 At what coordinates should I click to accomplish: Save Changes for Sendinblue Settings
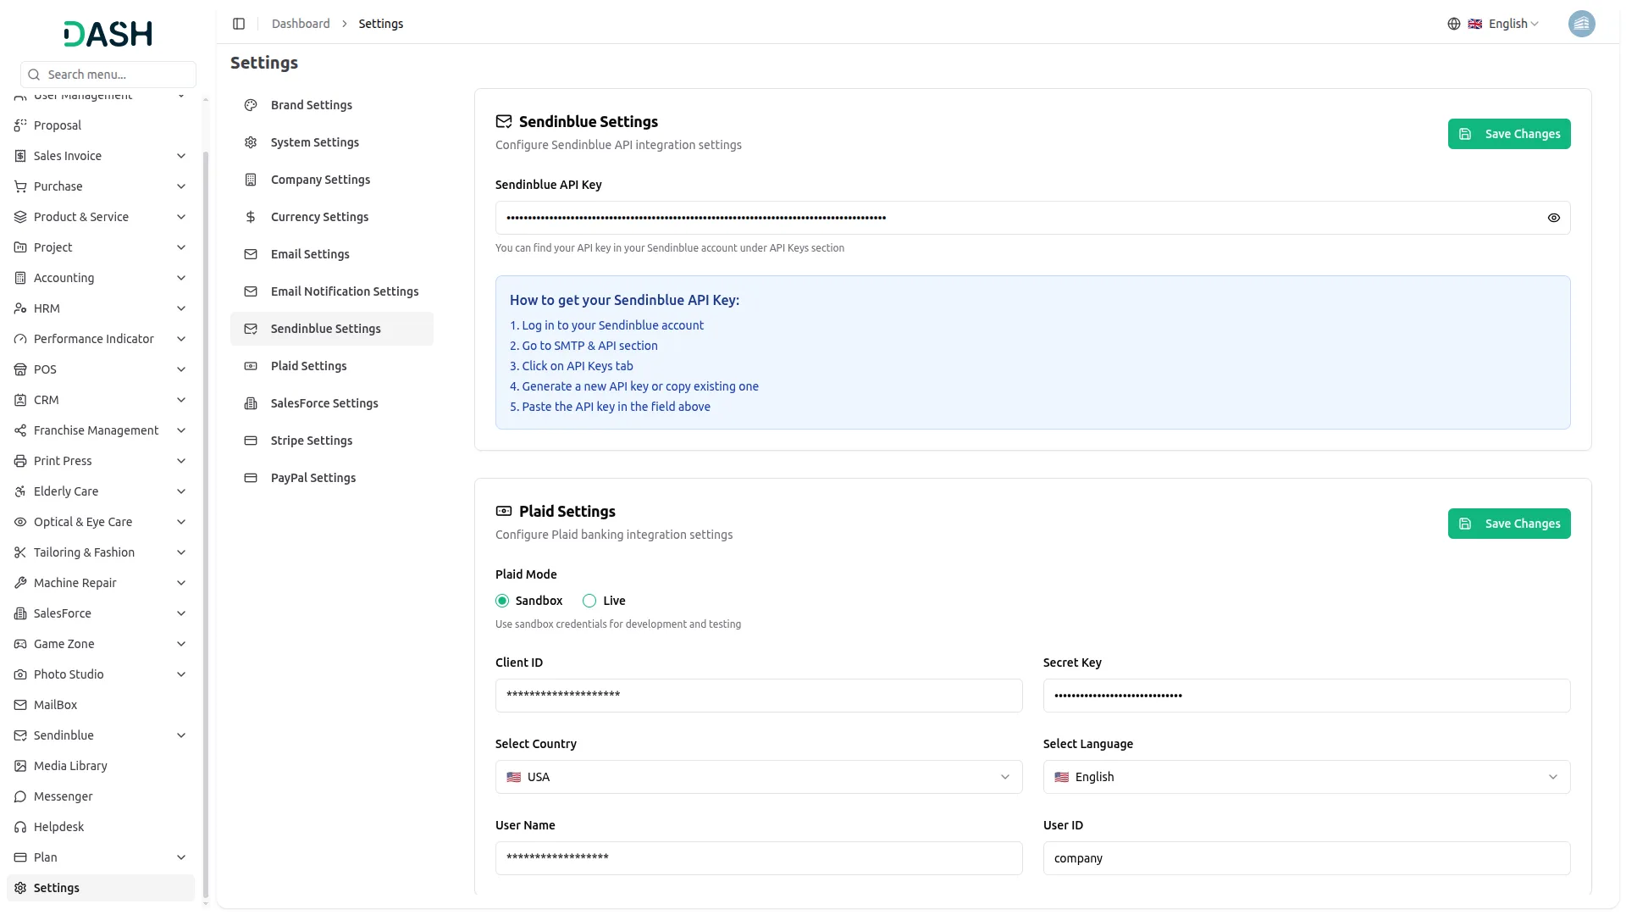tap(1508, 134)
